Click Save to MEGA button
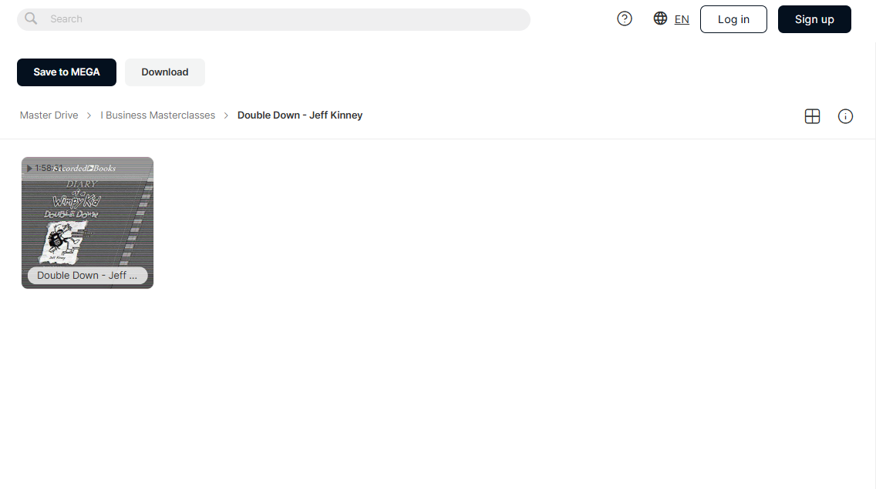The image size is (876, 489). pyautogui.click(x=66, y=72)
